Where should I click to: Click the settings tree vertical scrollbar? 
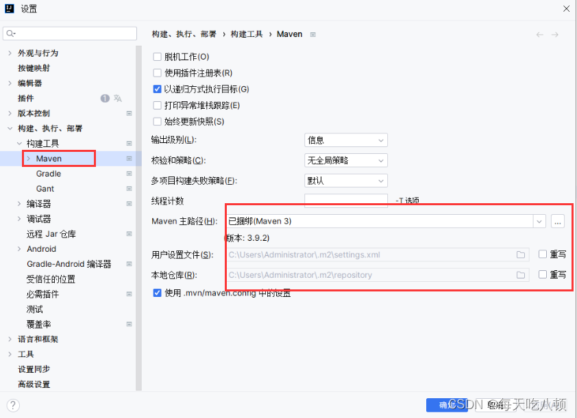(x=138, y=218)
